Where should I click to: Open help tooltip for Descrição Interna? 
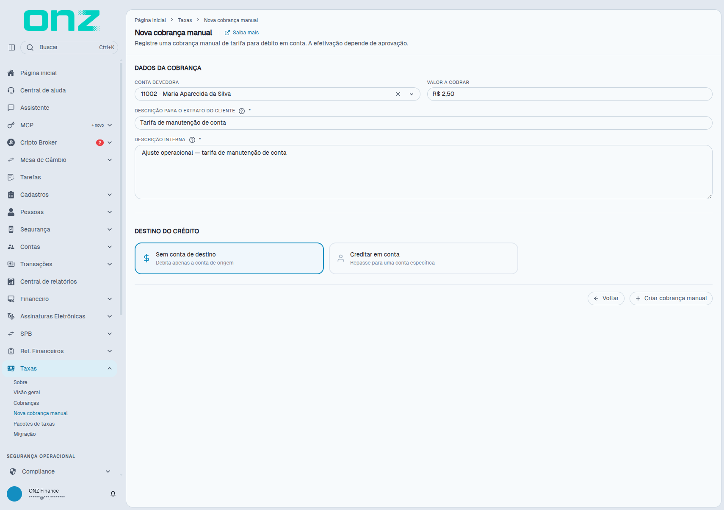[192, 140]
